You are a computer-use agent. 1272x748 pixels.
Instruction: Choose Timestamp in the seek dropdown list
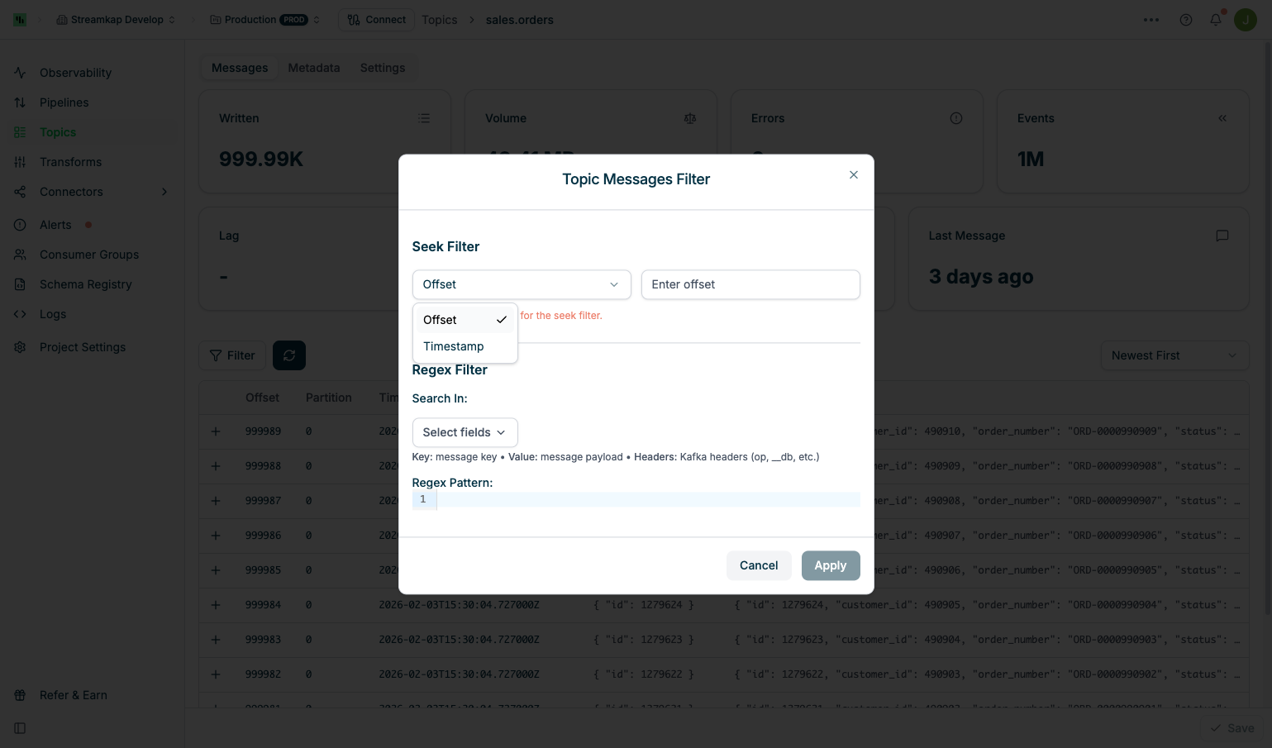[464, 346]
